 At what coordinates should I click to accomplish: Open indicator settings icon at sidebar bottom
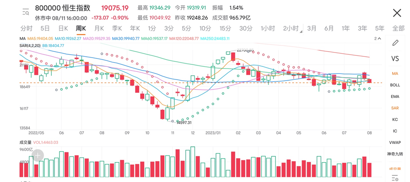[395, 178]
